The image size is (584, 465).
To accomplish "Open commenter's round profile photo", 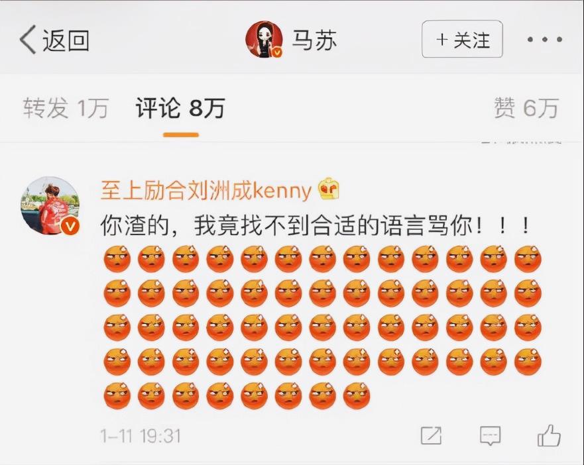I will coord(50,205).
